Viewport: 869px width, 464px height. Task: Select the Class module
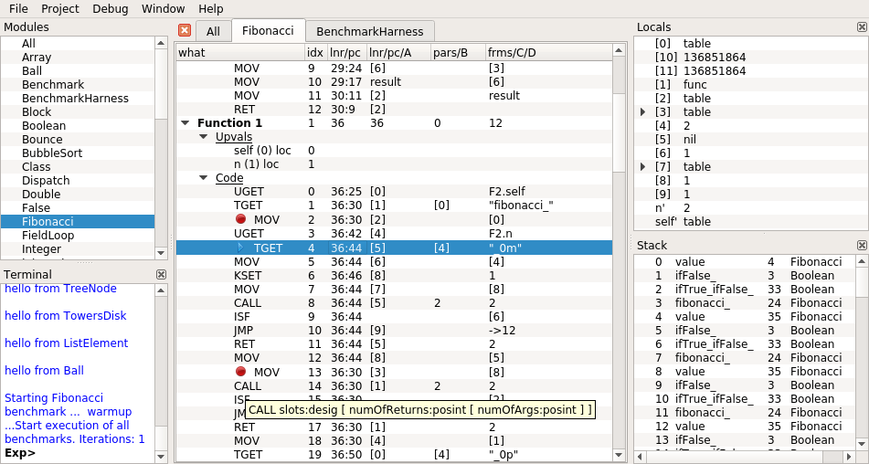(78, 166)
